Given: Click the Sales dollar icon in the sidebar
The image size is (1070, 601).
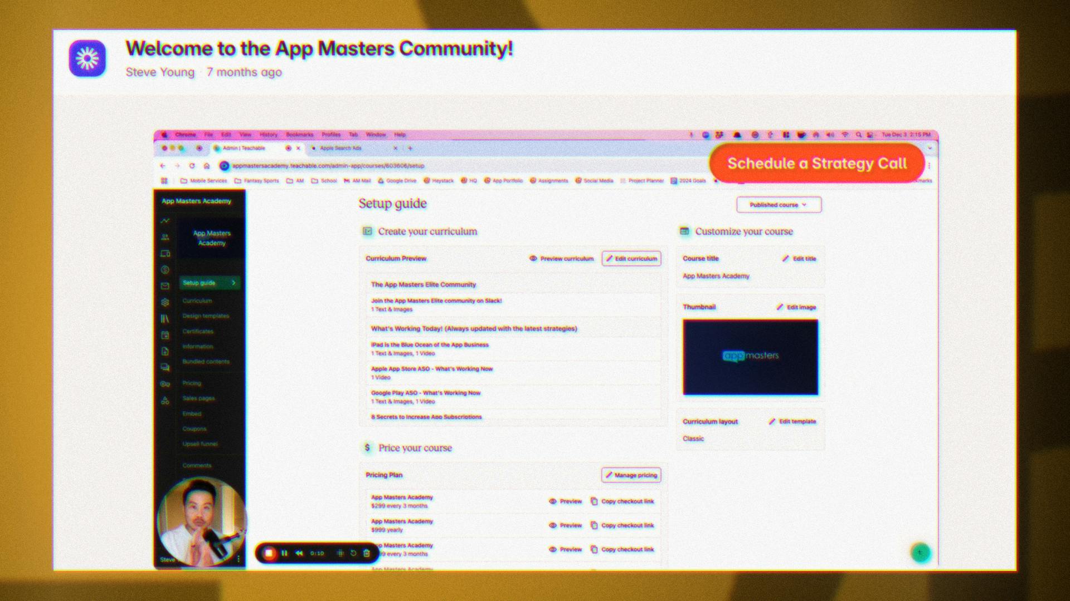Looking at the screenshot, I should (x=165, y=270).
